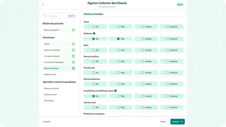Image resolution: width=226 pixels, height=127 pixels.
Task: Click the Cancelar link
Action: pyautogui.click(x=47, y=122)
